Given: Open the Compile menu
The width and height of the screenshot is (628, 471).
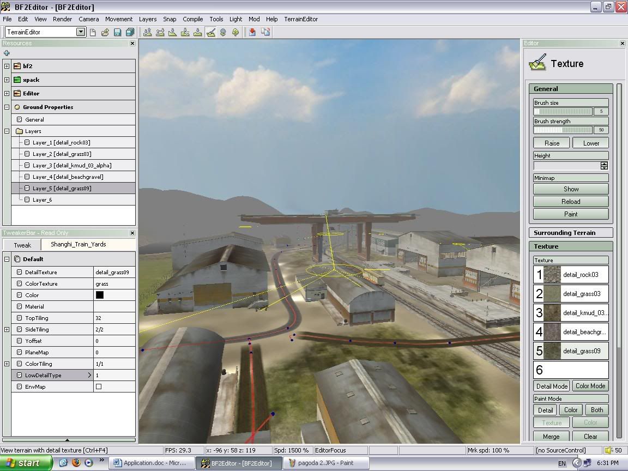Looking at the screenshot, I should (x=192, y=19).
